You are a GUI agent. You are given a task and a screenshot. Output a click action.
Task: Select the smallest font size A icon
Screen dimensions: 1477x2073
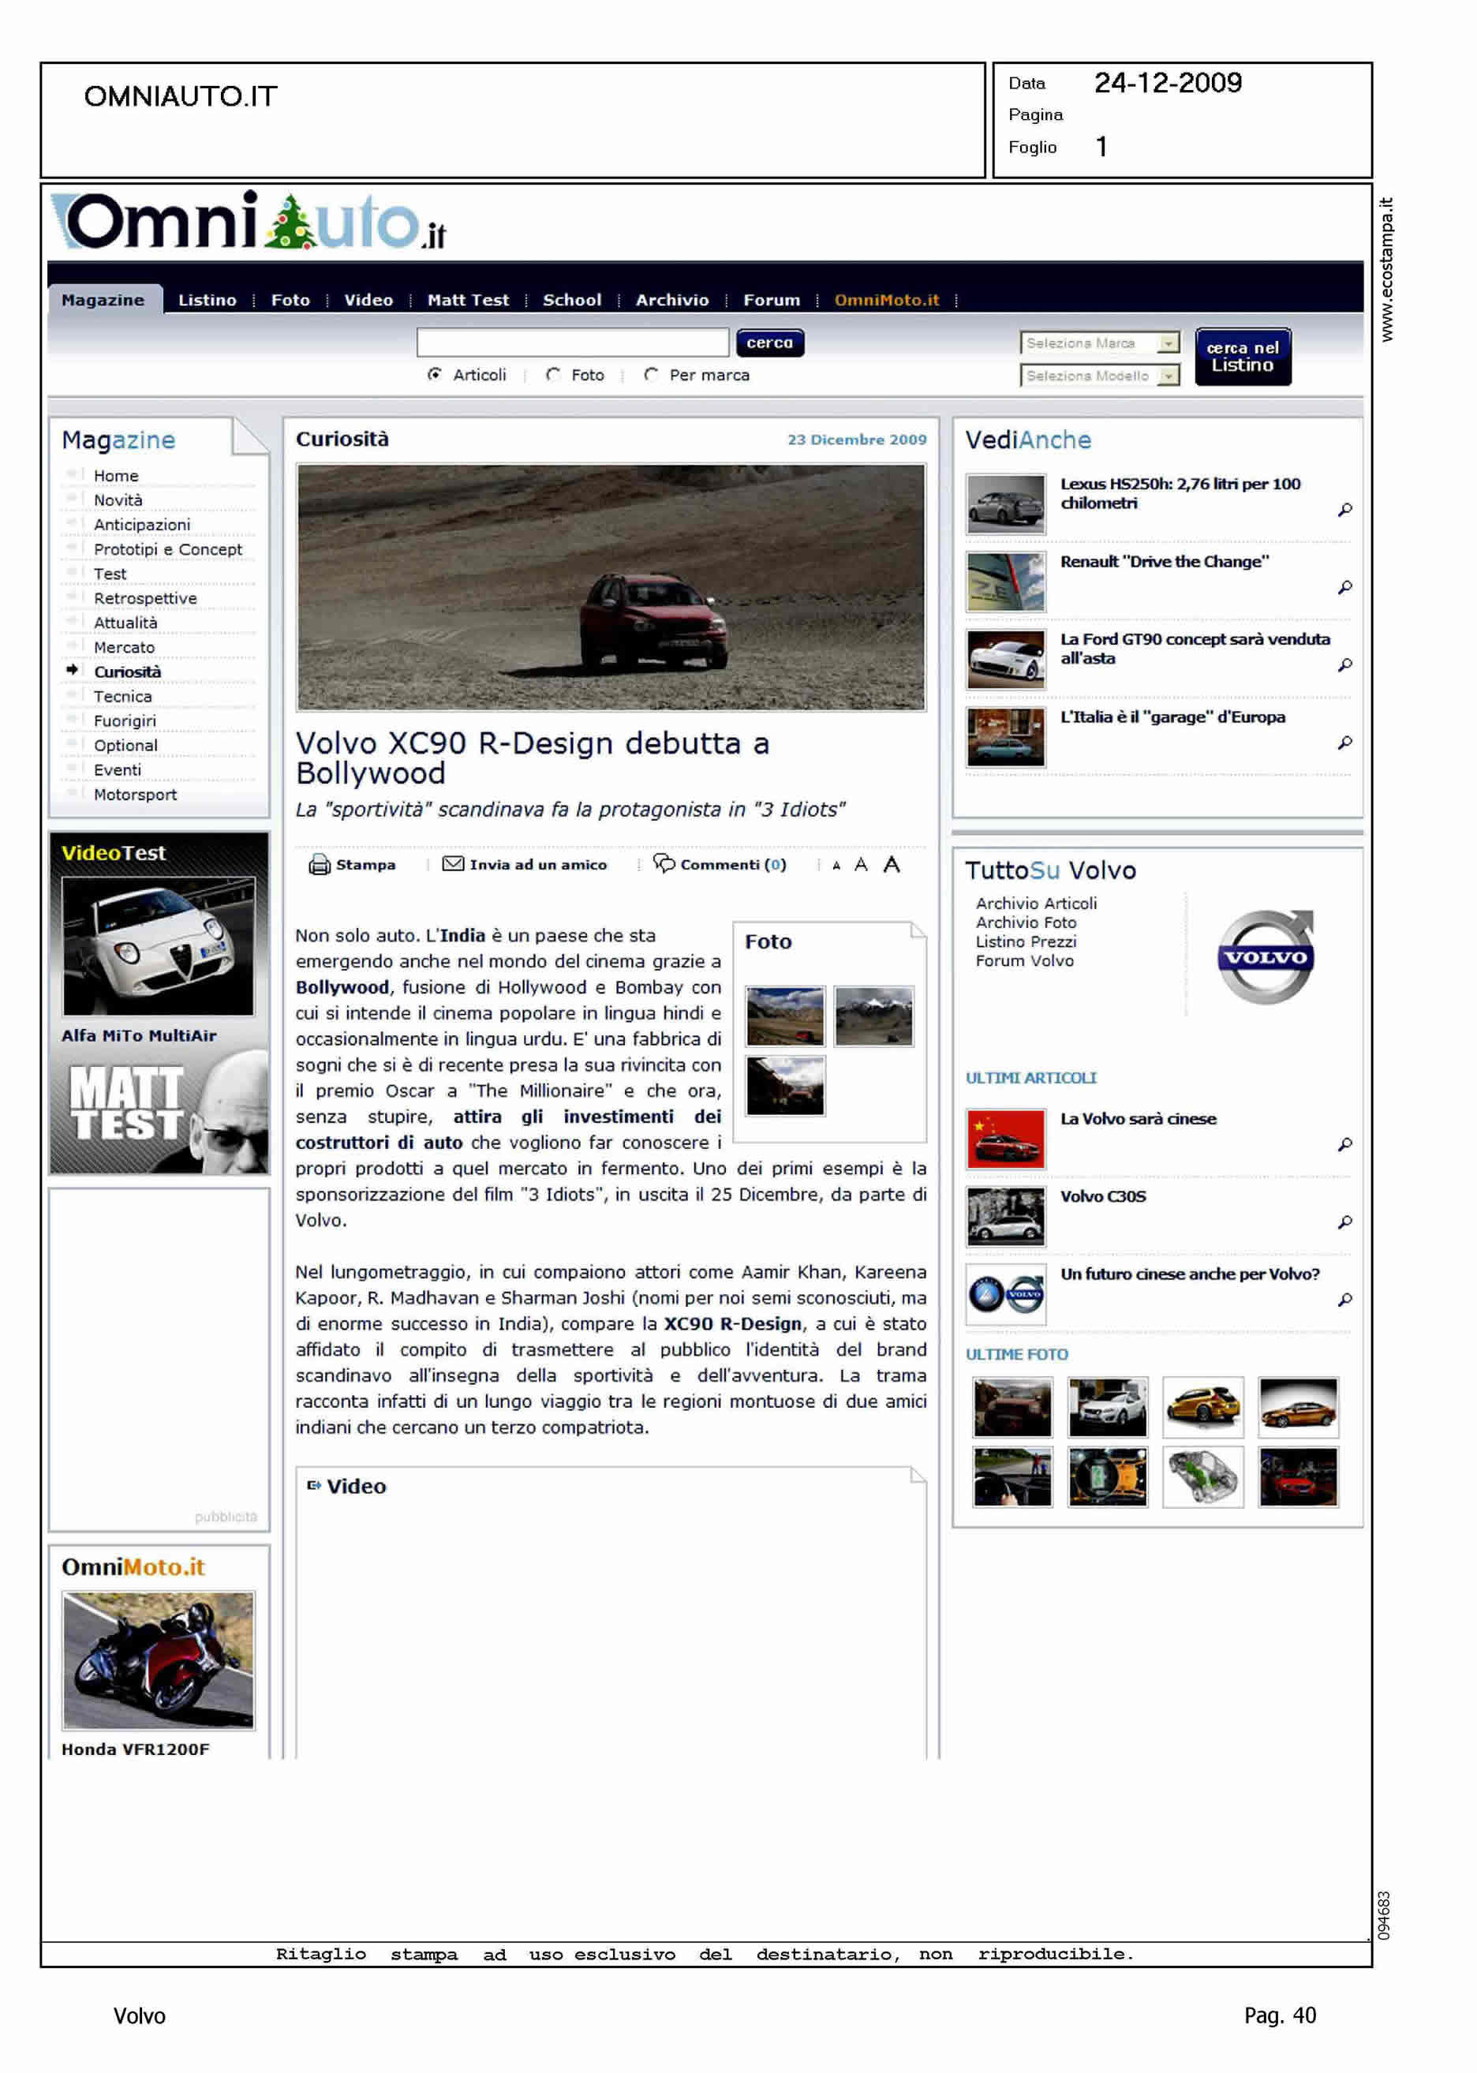pos(836,866)
